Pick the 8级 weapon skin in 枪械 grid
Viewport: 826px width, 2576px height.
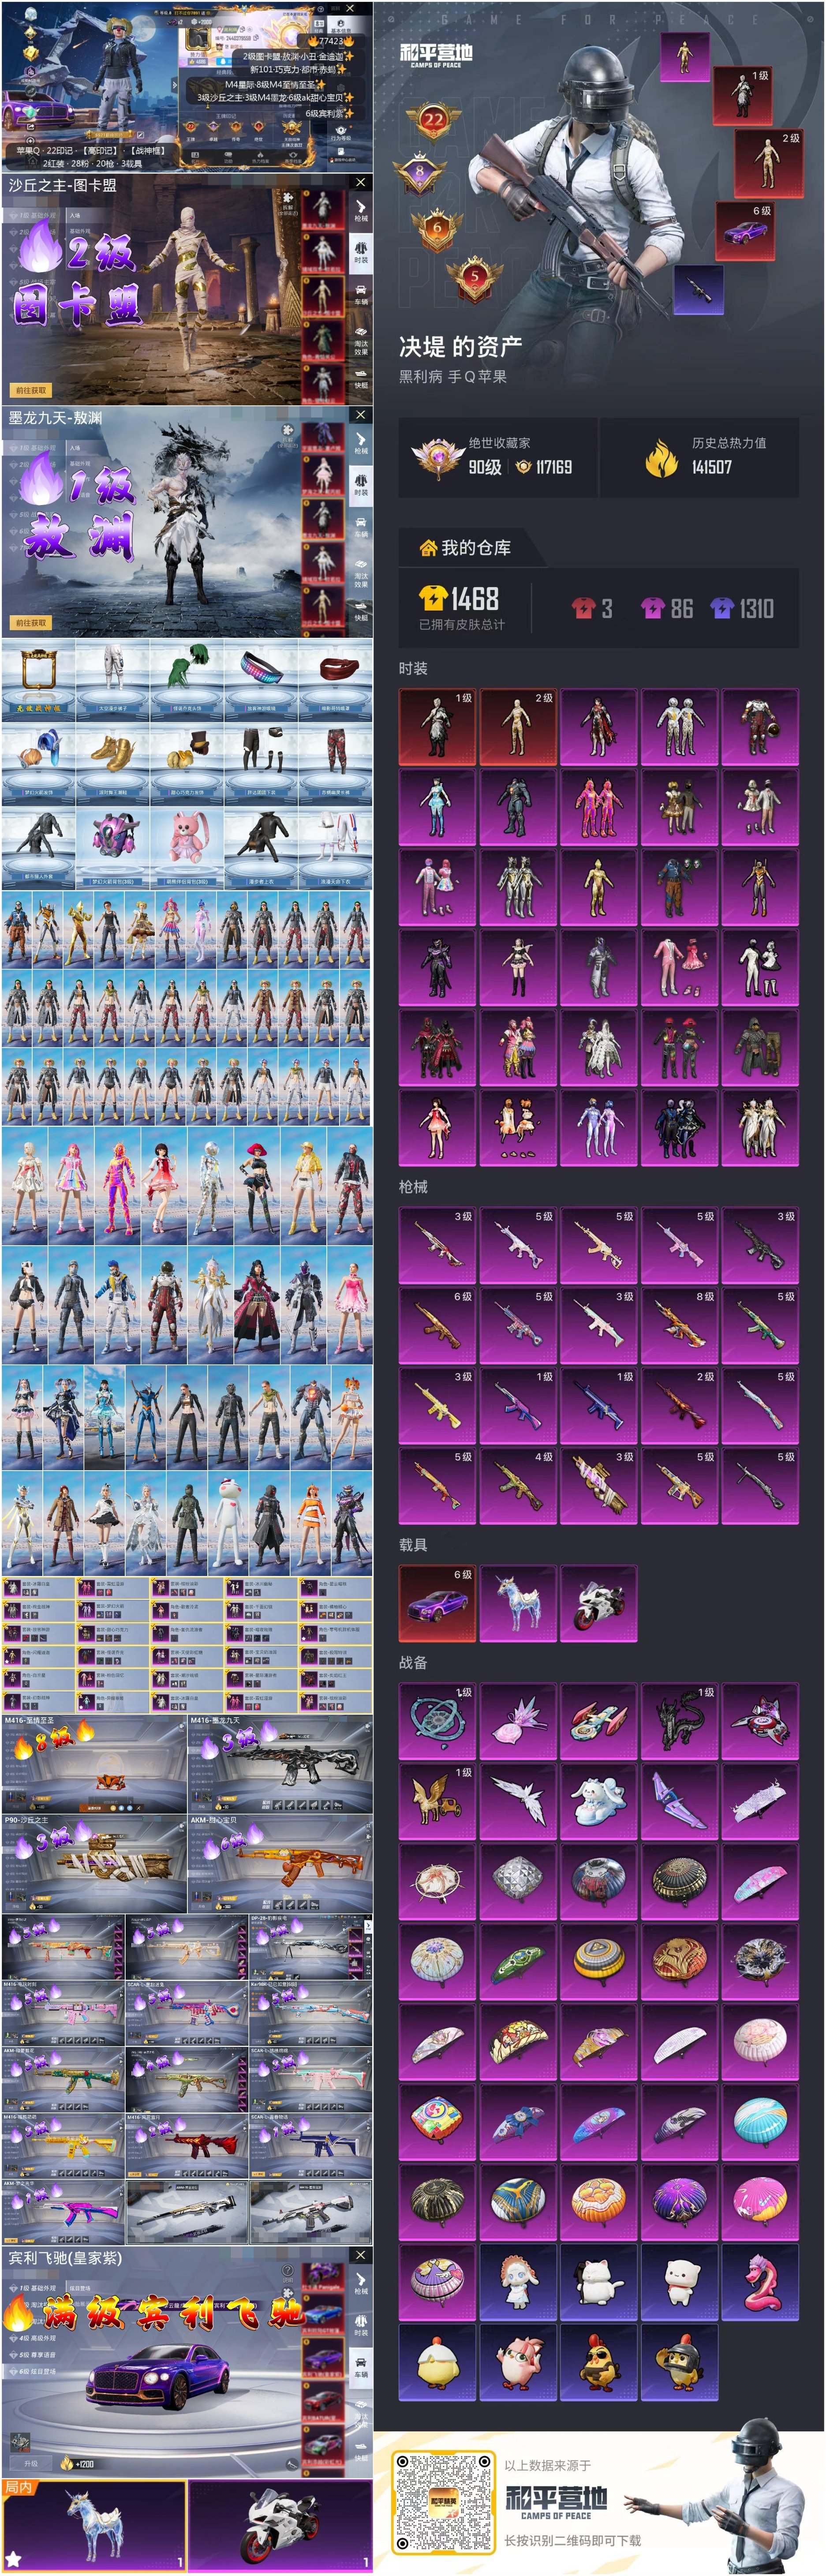point(679,1326)
